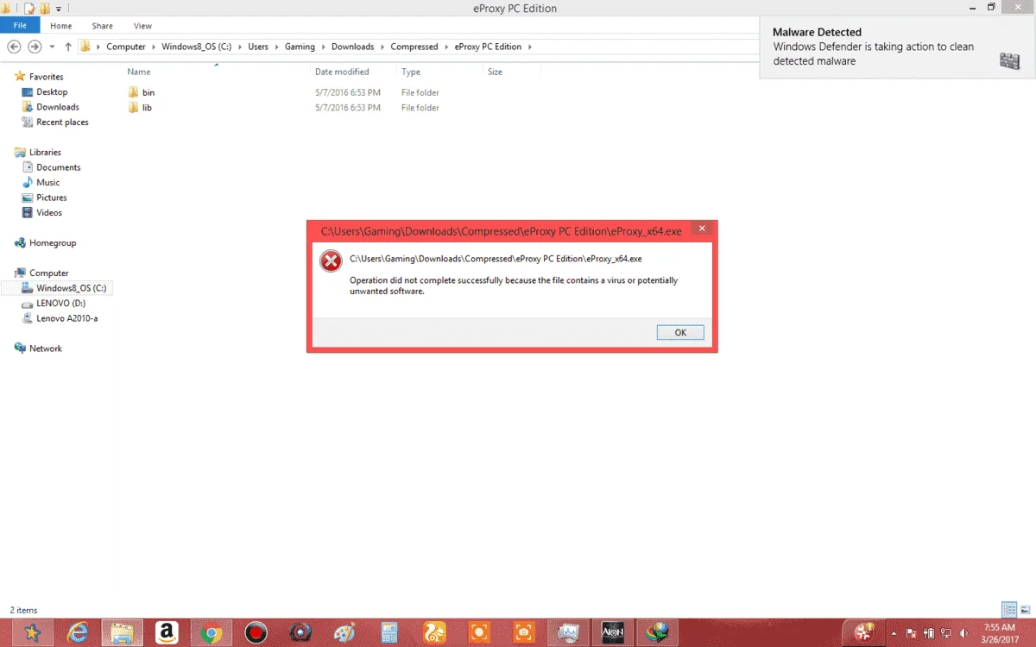Open UC Browser from the taskbar
This screenshot has width=1036, height=647.
[x=433, y=633]
